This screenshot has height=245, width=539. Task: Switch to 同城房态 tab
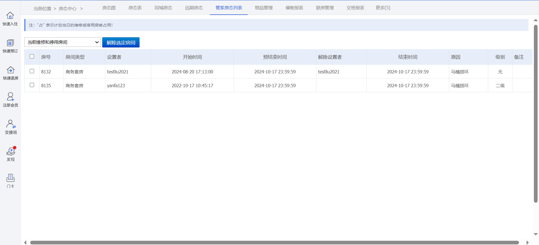click(163, 8)
